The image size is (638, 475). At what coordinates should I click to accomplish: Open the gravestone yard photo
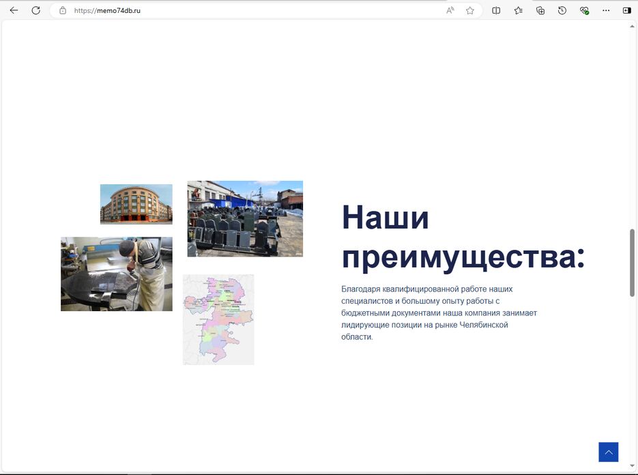245,218
